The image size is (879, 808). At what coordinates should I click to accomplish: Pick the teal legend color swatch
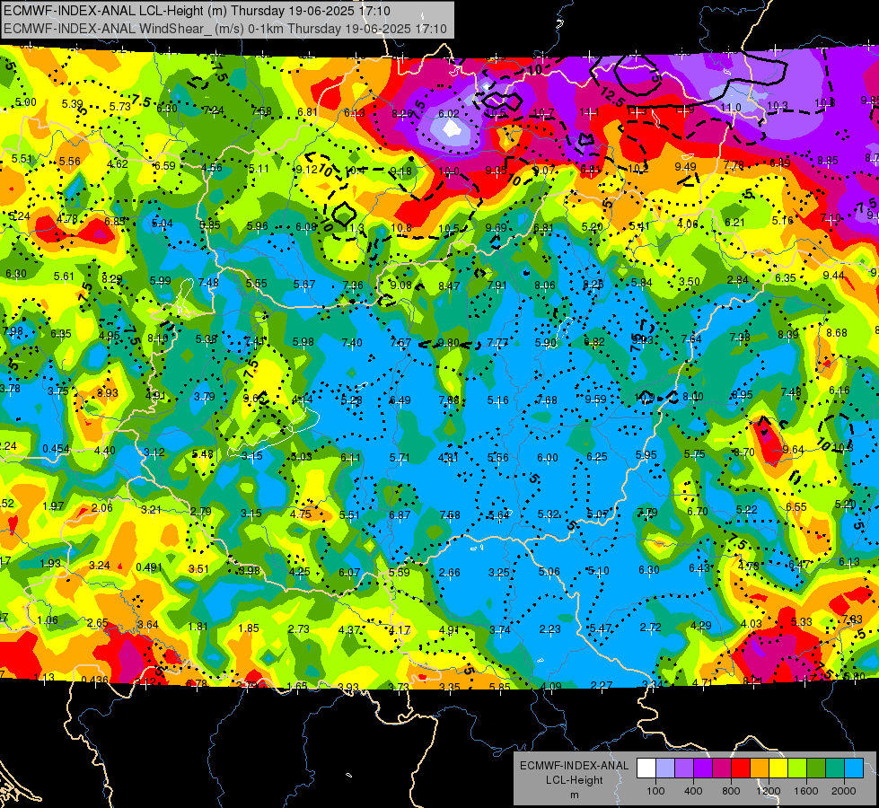[835, 768]
